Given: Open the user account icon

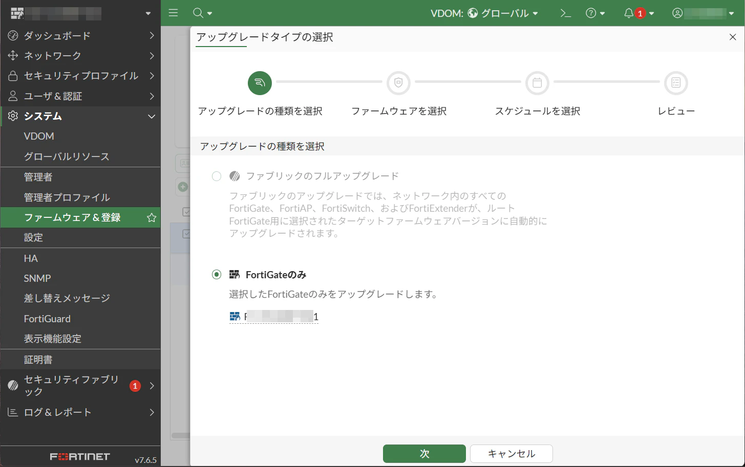Looking at the screenshot, I should click(x=677, y=13).
